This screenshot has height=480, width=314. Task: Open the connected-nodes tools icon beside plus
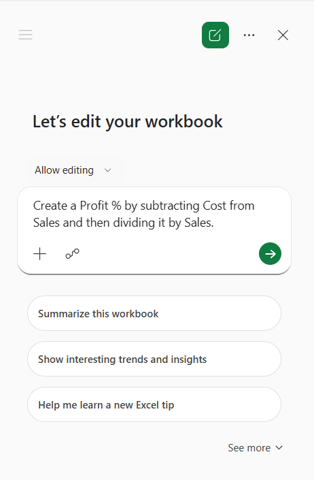pyautogui.click(x=73, y=253)
